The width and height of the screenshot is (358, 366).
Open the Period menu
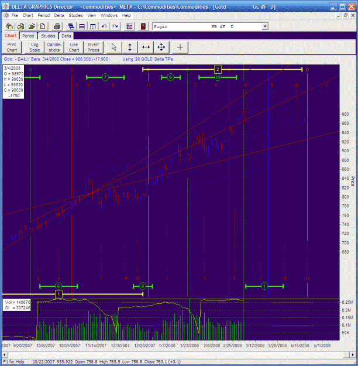pos(44,15)
